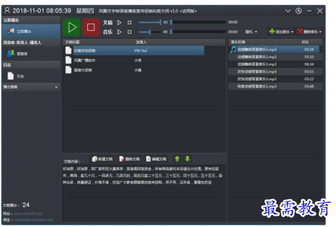Viewport: 336px width, 227px height.
Task: Click the file icon of the first script
Action: point(69,50)
